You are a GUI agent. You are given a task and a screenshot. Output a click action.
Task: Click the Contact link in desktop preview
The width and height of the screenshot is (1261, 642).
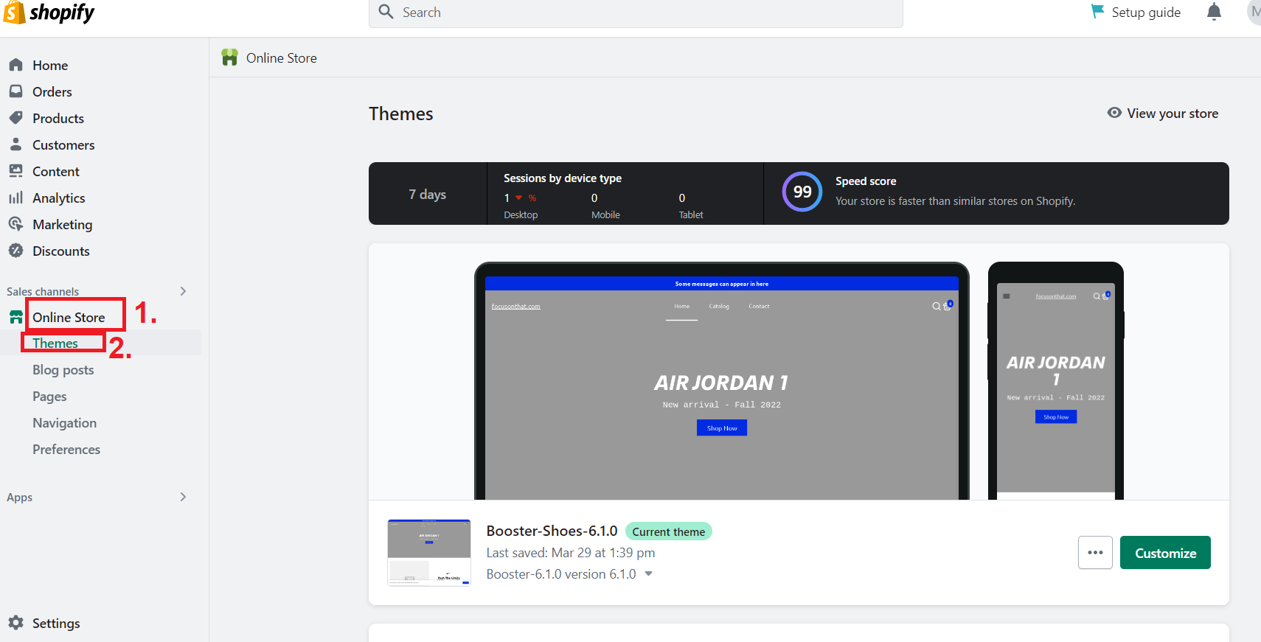point(759,306)
